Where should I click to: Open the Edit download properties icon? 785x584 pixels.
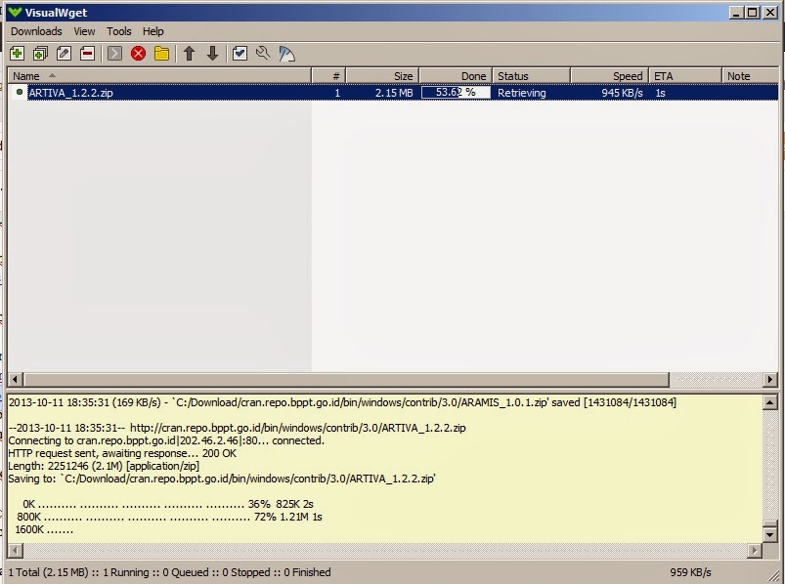(x=63, y=54)
